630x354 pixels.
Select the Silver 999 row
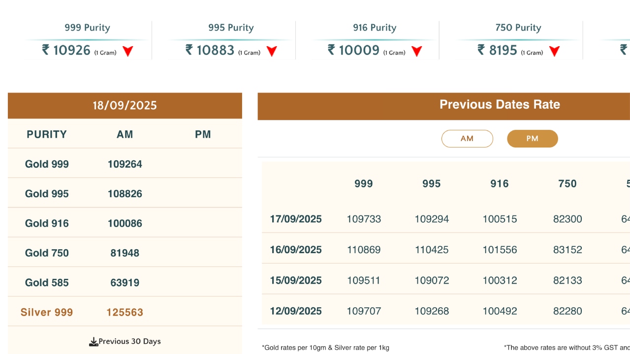(46, 312)
